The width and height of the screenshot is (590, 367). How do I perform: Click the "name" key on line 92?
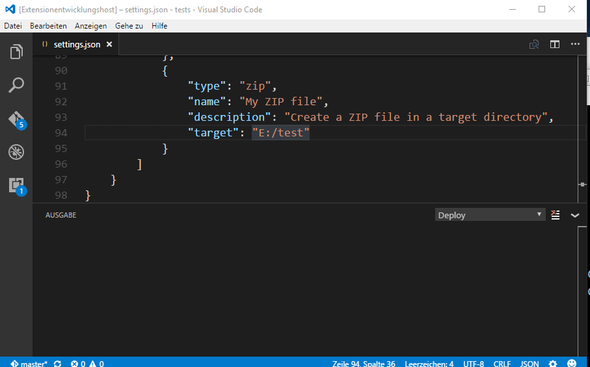pos(207,101)
